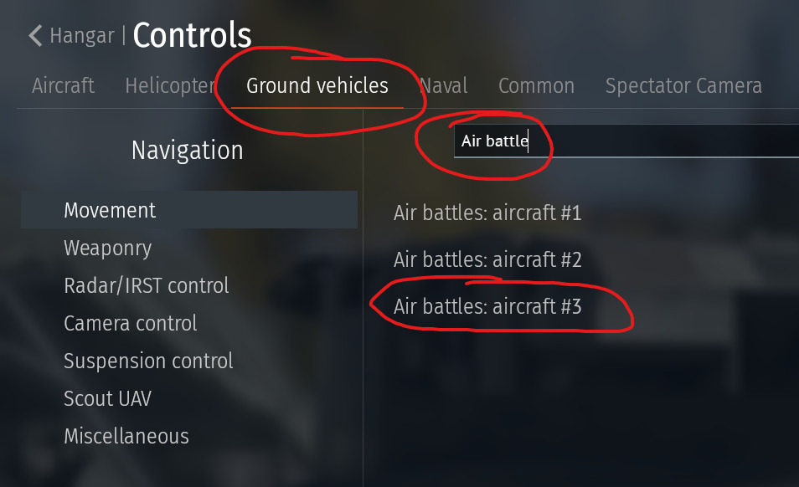The width and height of the screenshot is (799, 487).
Task: Choose Miscellaneous in the Navigation list
Action: (x=126, y=436)
